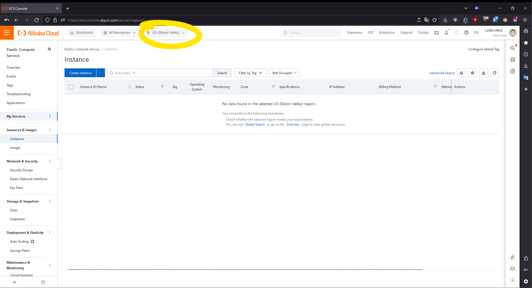Open browser sidebar settings gear icon

tap(526, 281)
